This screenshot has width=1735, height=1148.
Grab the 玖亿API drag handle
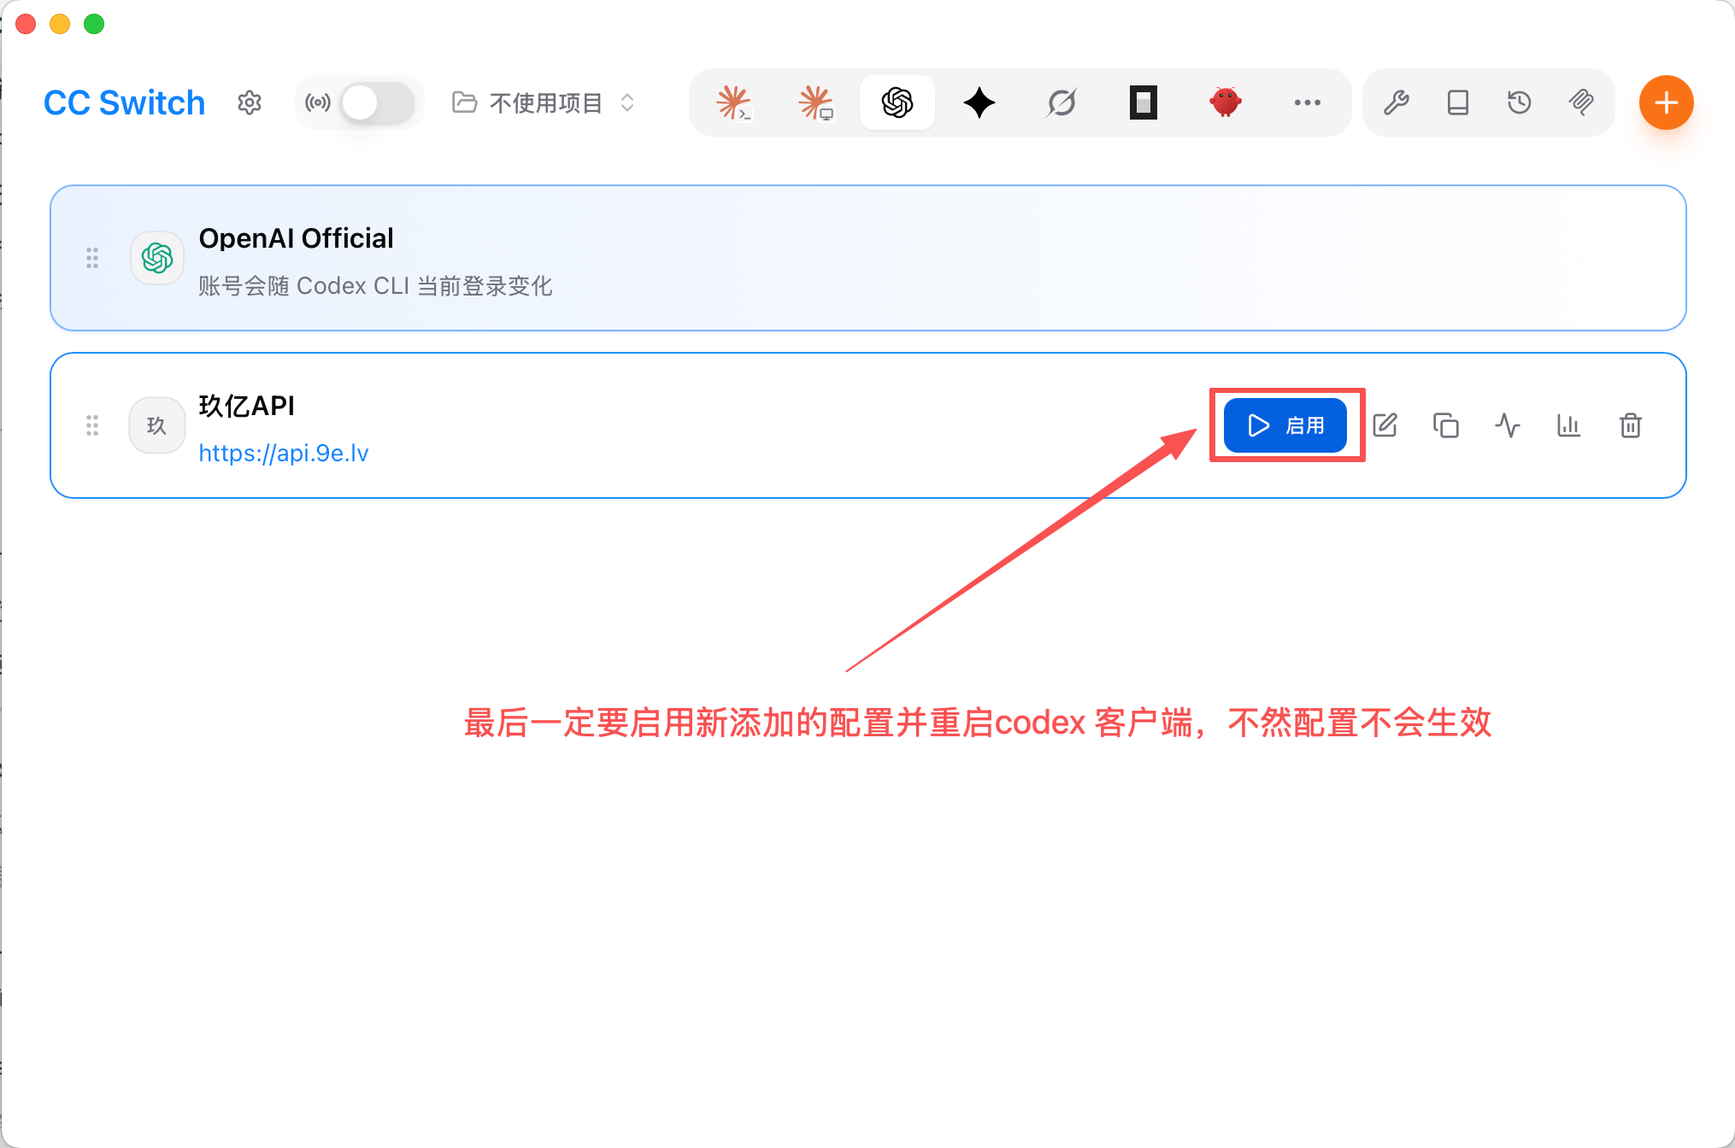point(92,425)
